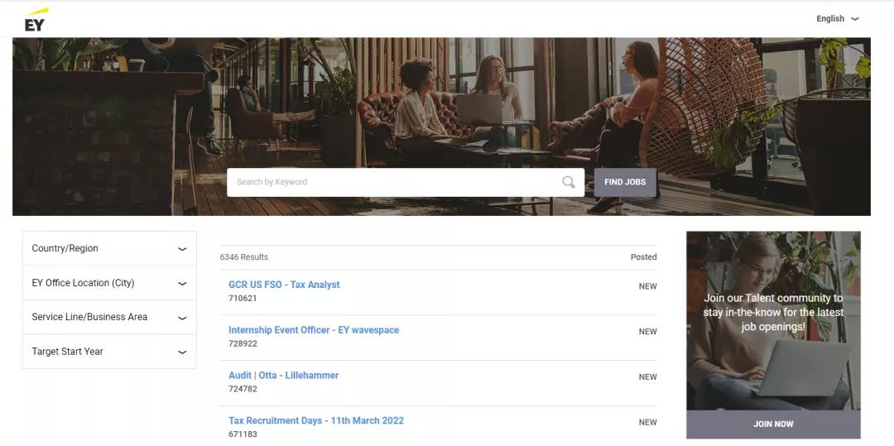
Task: Click the EY logo
Action: point(36,19)
